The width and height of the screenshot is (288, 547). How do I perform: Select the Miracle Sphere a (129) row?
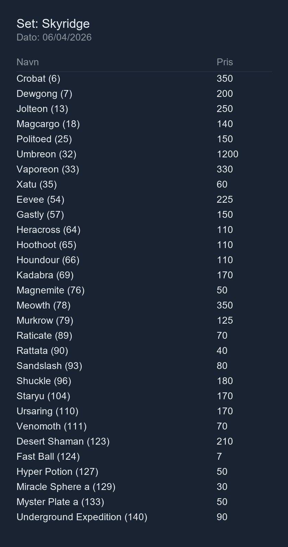(x=144, y=487)
